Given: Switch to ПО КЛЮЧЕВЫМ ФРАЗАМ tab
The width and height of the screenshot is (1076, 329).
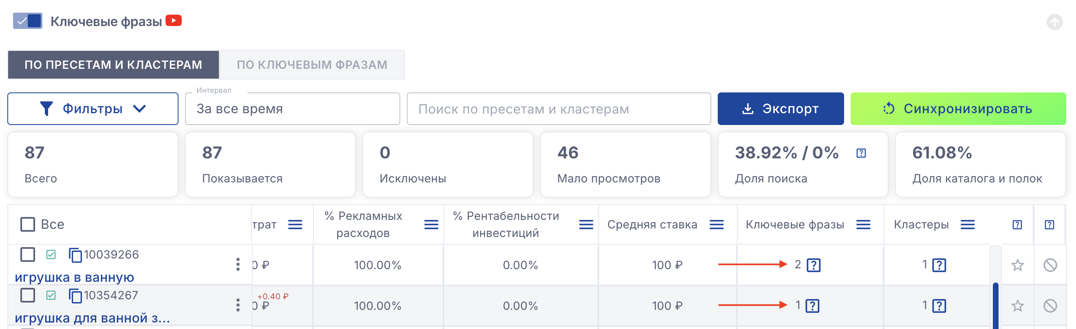Looking at the screenshot, I should click(x=312, y=65).
